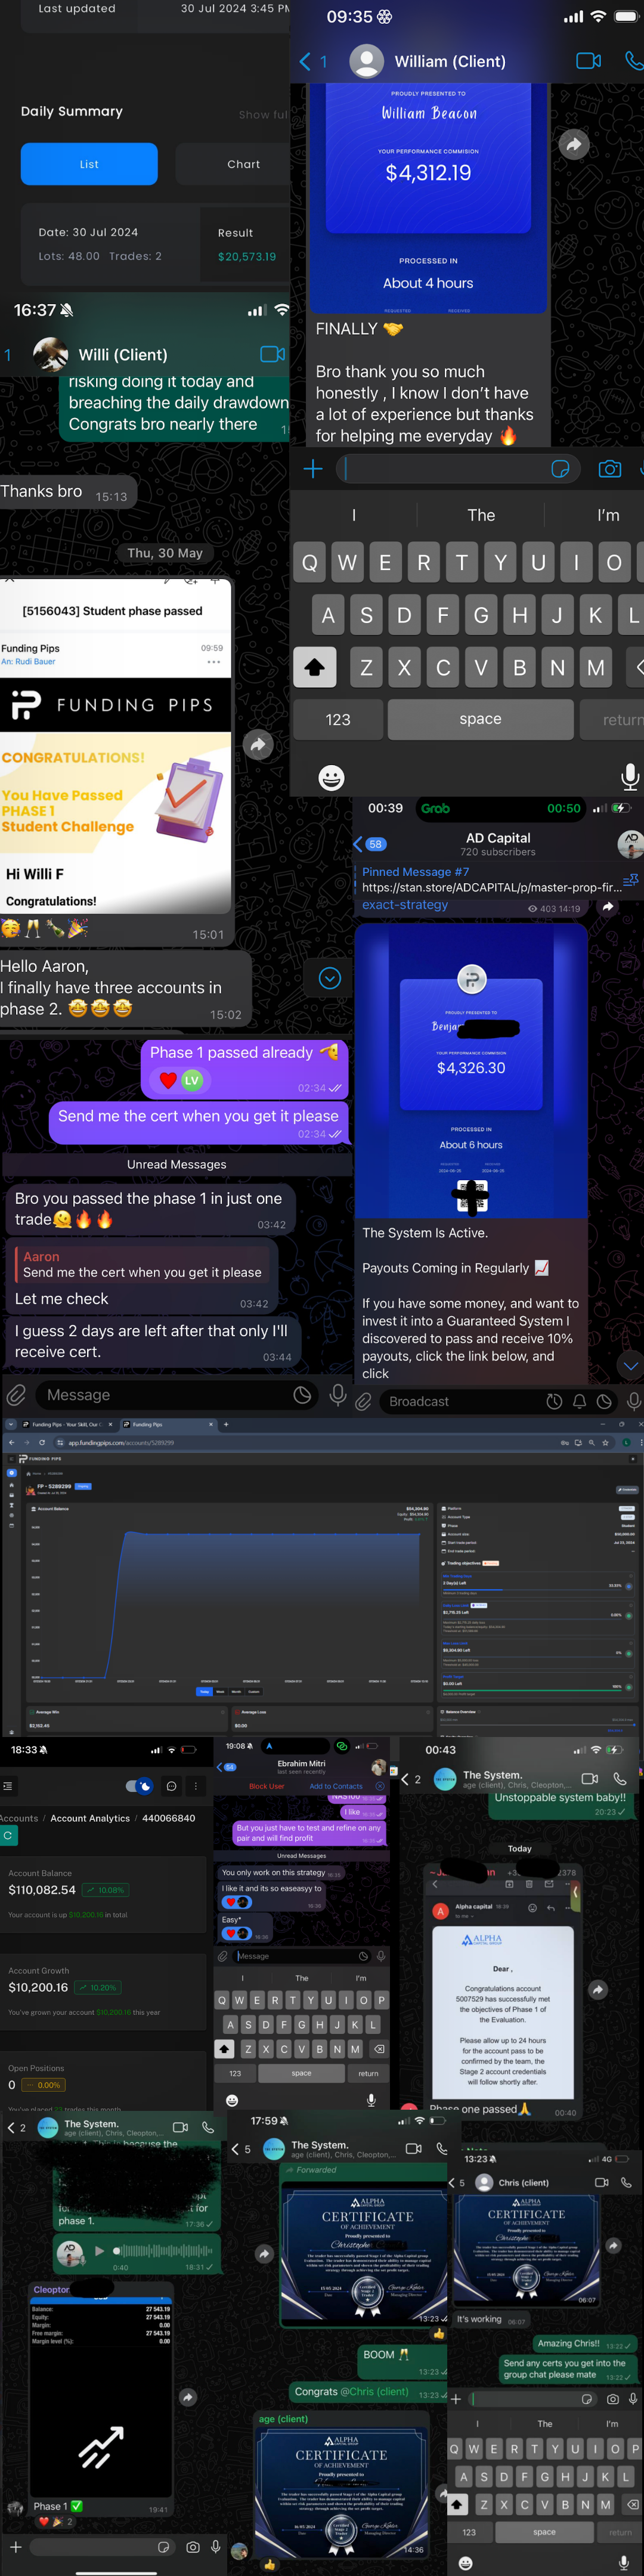This screenshot has height=2576, width=644.
Task: Open the three-dot options on the Funding Pips email
Action: point(213,662)
